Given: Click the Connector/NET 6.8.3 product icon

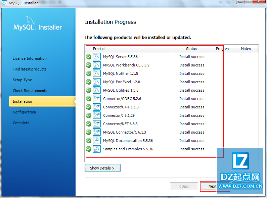Looking at the screenshot, I should [x=96, y=124].
